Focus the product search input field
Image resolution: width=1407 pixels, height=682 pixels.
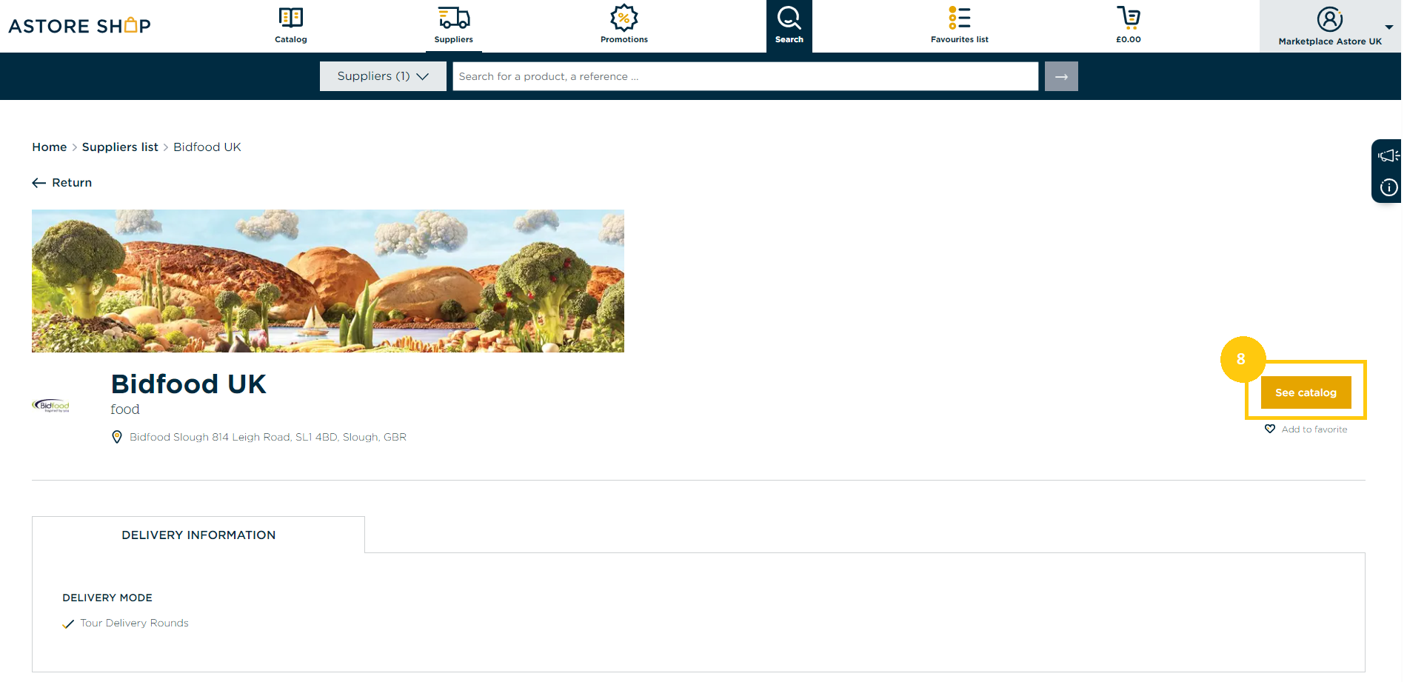(x=745, y=76)
